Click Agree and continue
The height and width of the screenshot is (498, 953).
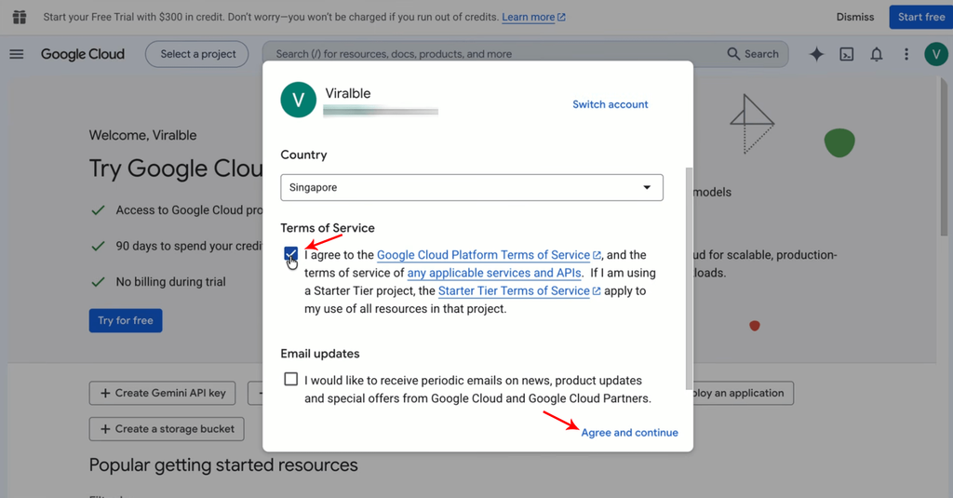coord(630,432)
